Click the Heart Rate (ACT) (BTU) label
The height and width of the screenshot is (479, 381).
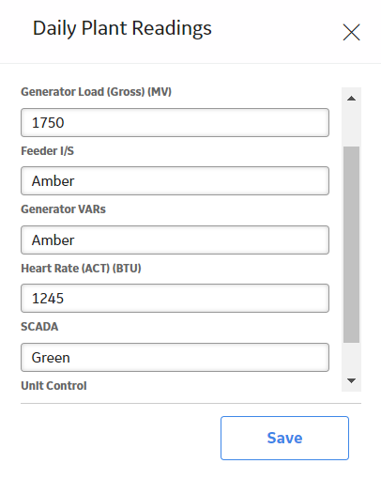coord(81,269)
